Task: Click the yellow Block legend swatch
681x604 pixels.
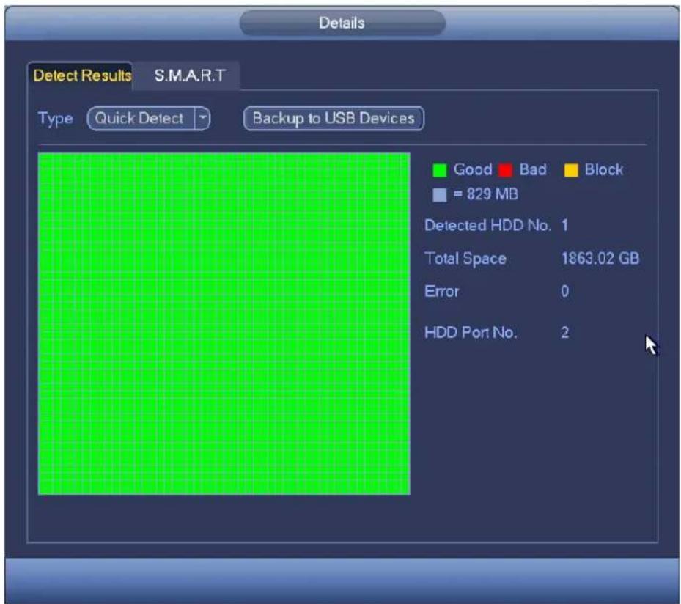Action: 571,170
